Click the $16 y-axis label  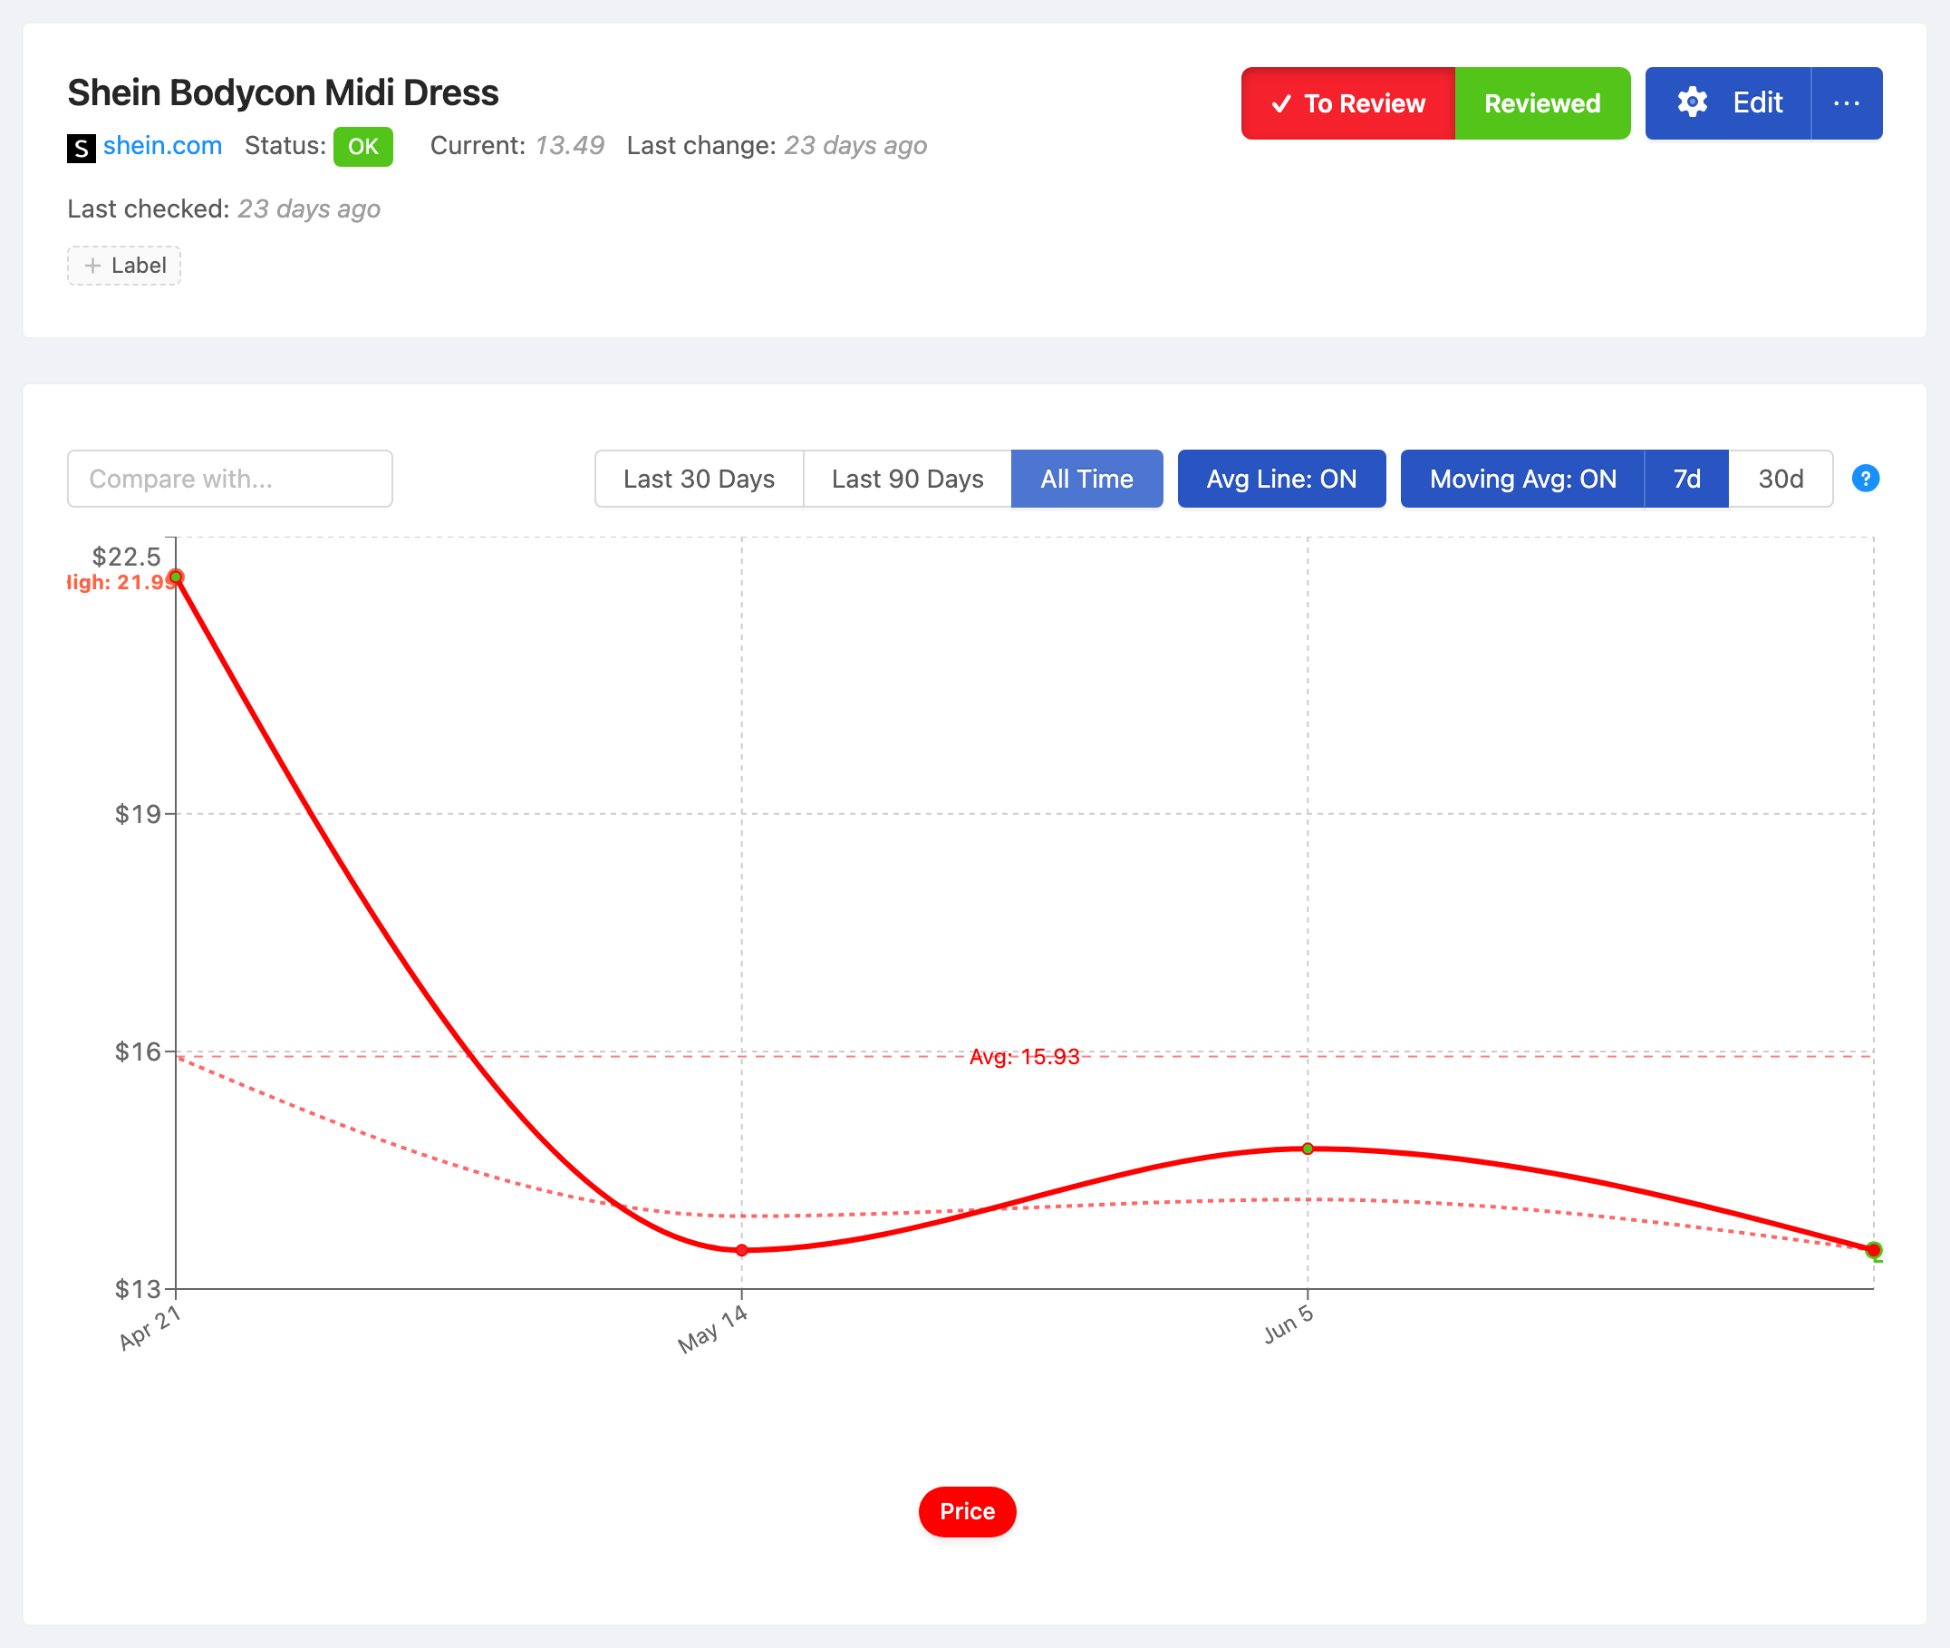pyautogui.click(x=138, y=1052)
